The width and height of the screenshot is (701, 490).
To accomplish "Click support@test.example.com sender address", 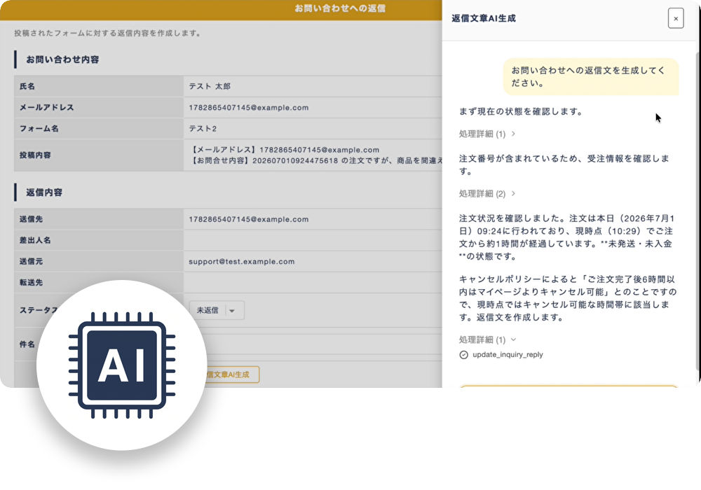I will point(241,262).
